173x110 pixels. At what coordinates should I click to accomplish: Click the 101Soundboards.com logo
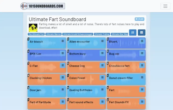(x=43, y=6)
